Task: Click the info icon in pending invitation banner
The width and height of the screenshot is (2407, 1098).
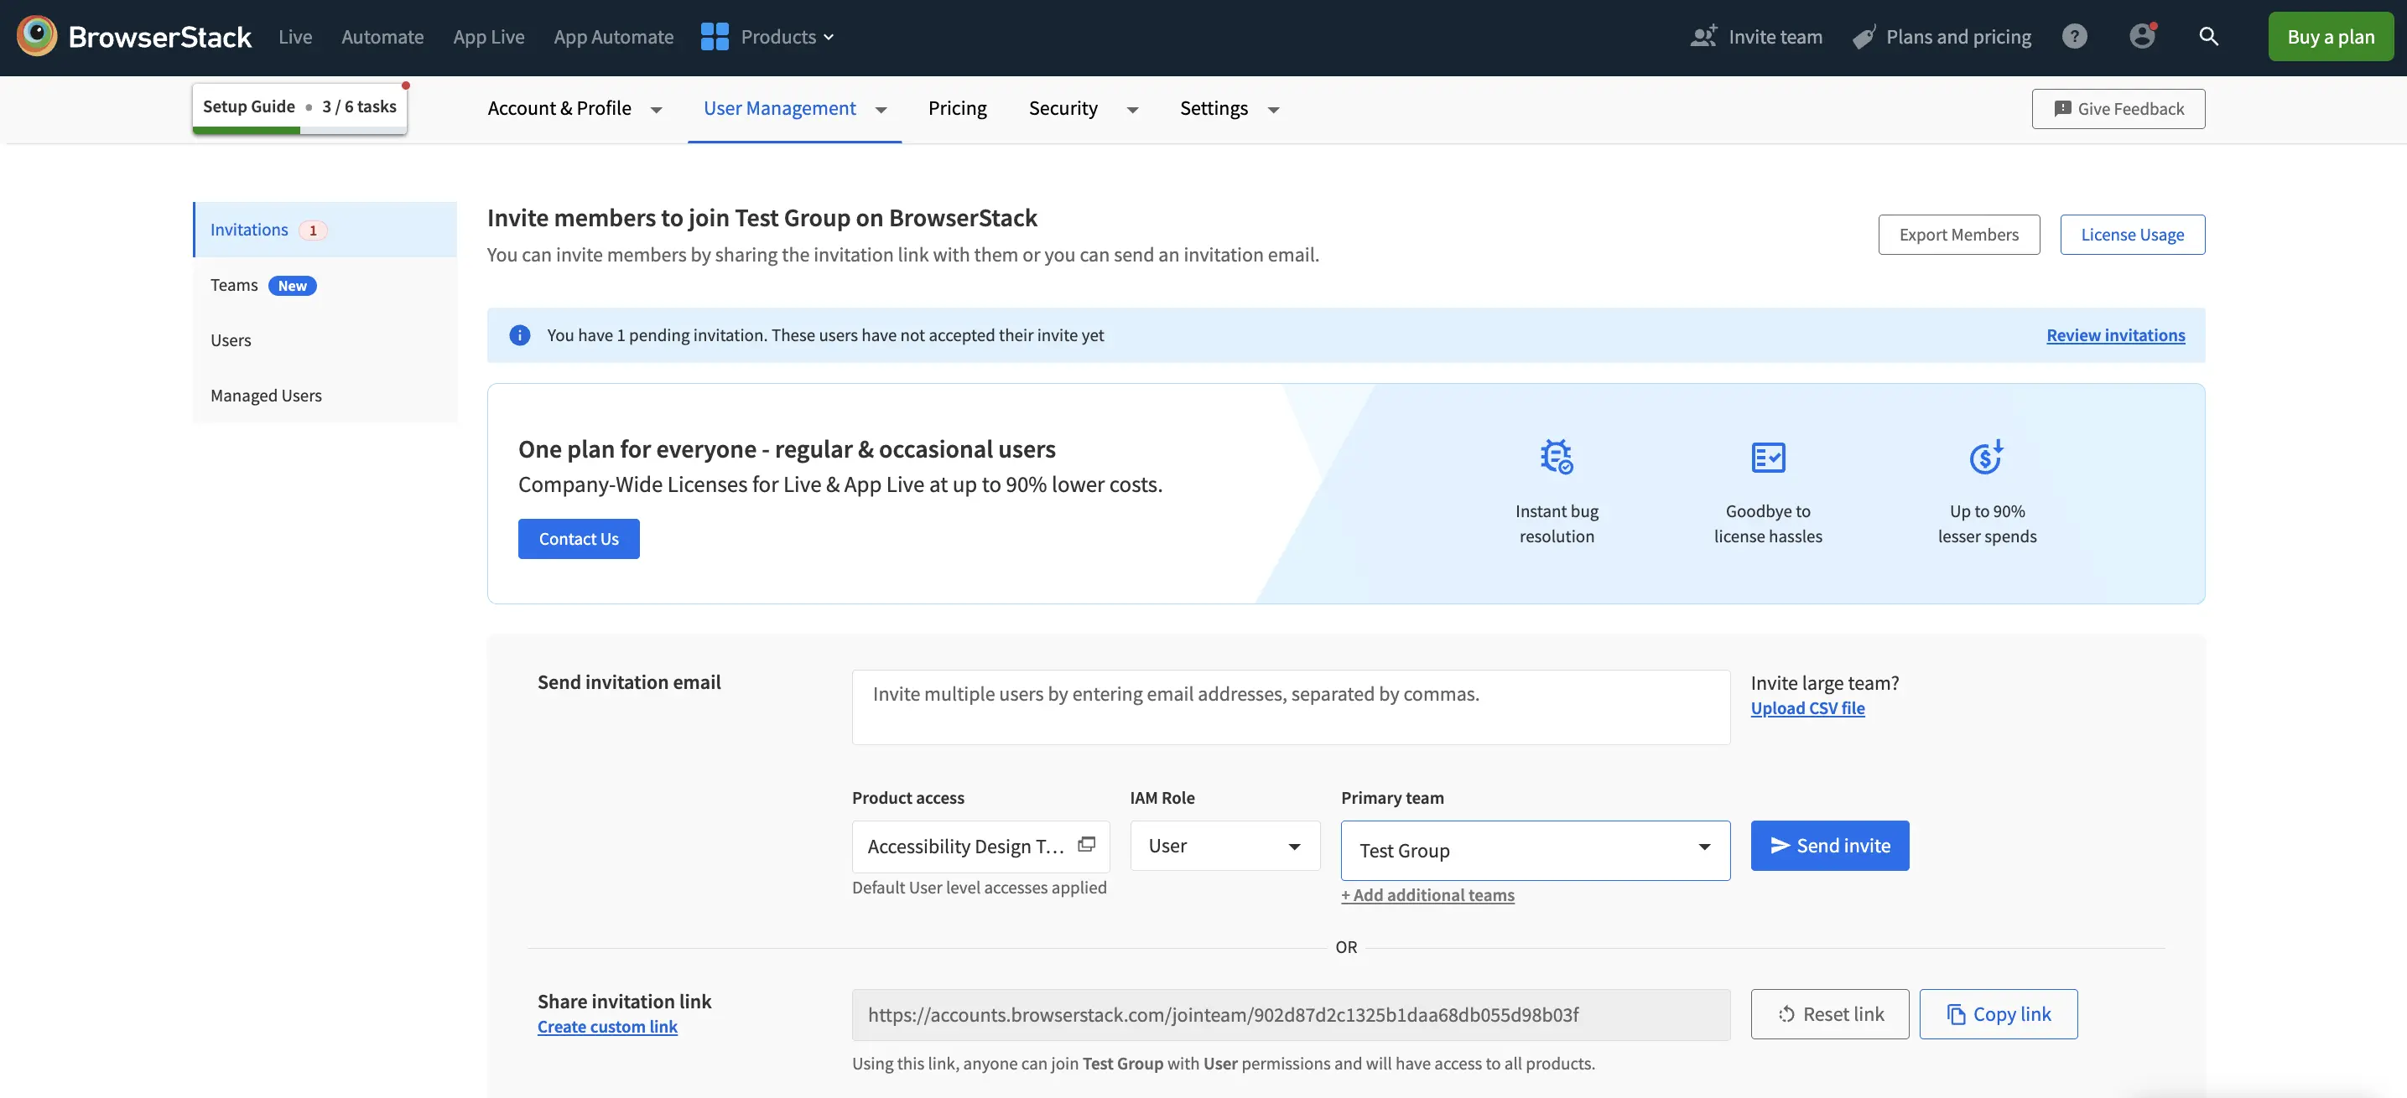Action: click(x=519, y=335)
